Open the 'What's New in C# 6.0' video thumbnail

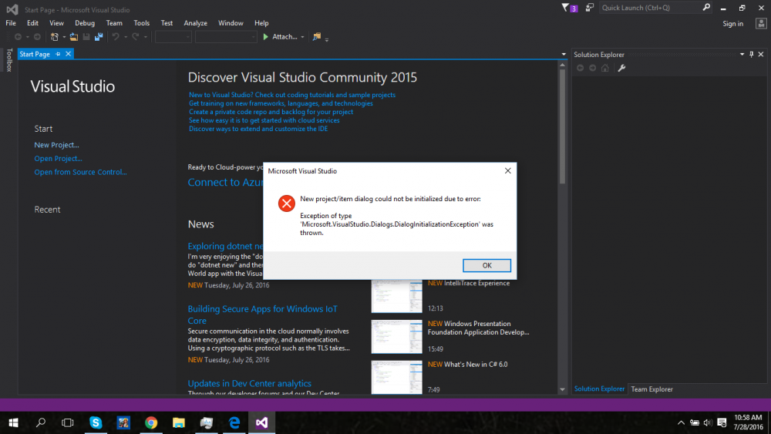coord(396,378)
